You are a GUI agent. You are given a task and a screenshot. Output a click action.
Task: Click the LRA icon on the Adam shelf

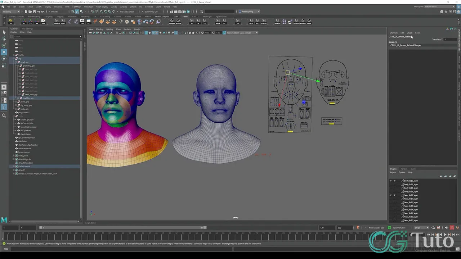(x=82, y=22)
